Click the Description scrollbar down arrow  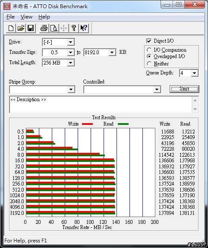pos(195,109)
